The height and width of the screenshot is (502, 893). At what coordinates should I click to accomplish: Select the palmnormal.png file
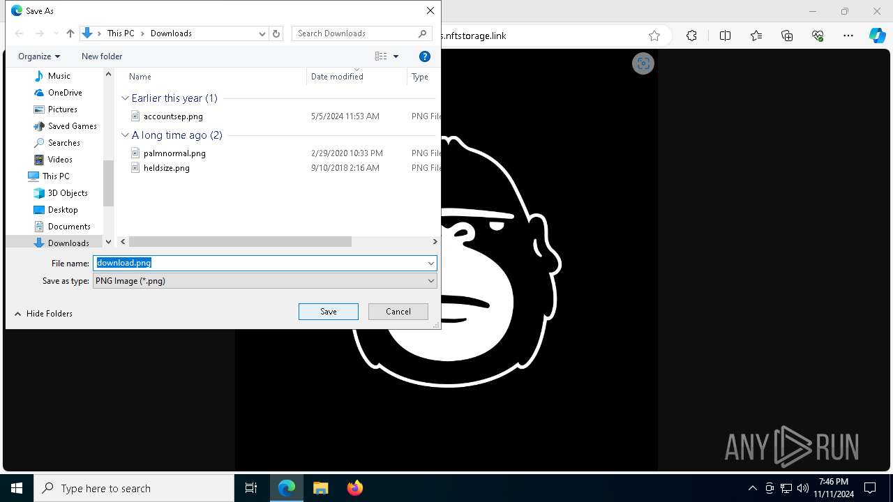[174, 153]
